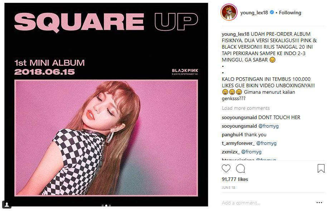Screen dimensions: 327x211
Task: Open young_lex18 username in the header
Action: click(254, 13)
